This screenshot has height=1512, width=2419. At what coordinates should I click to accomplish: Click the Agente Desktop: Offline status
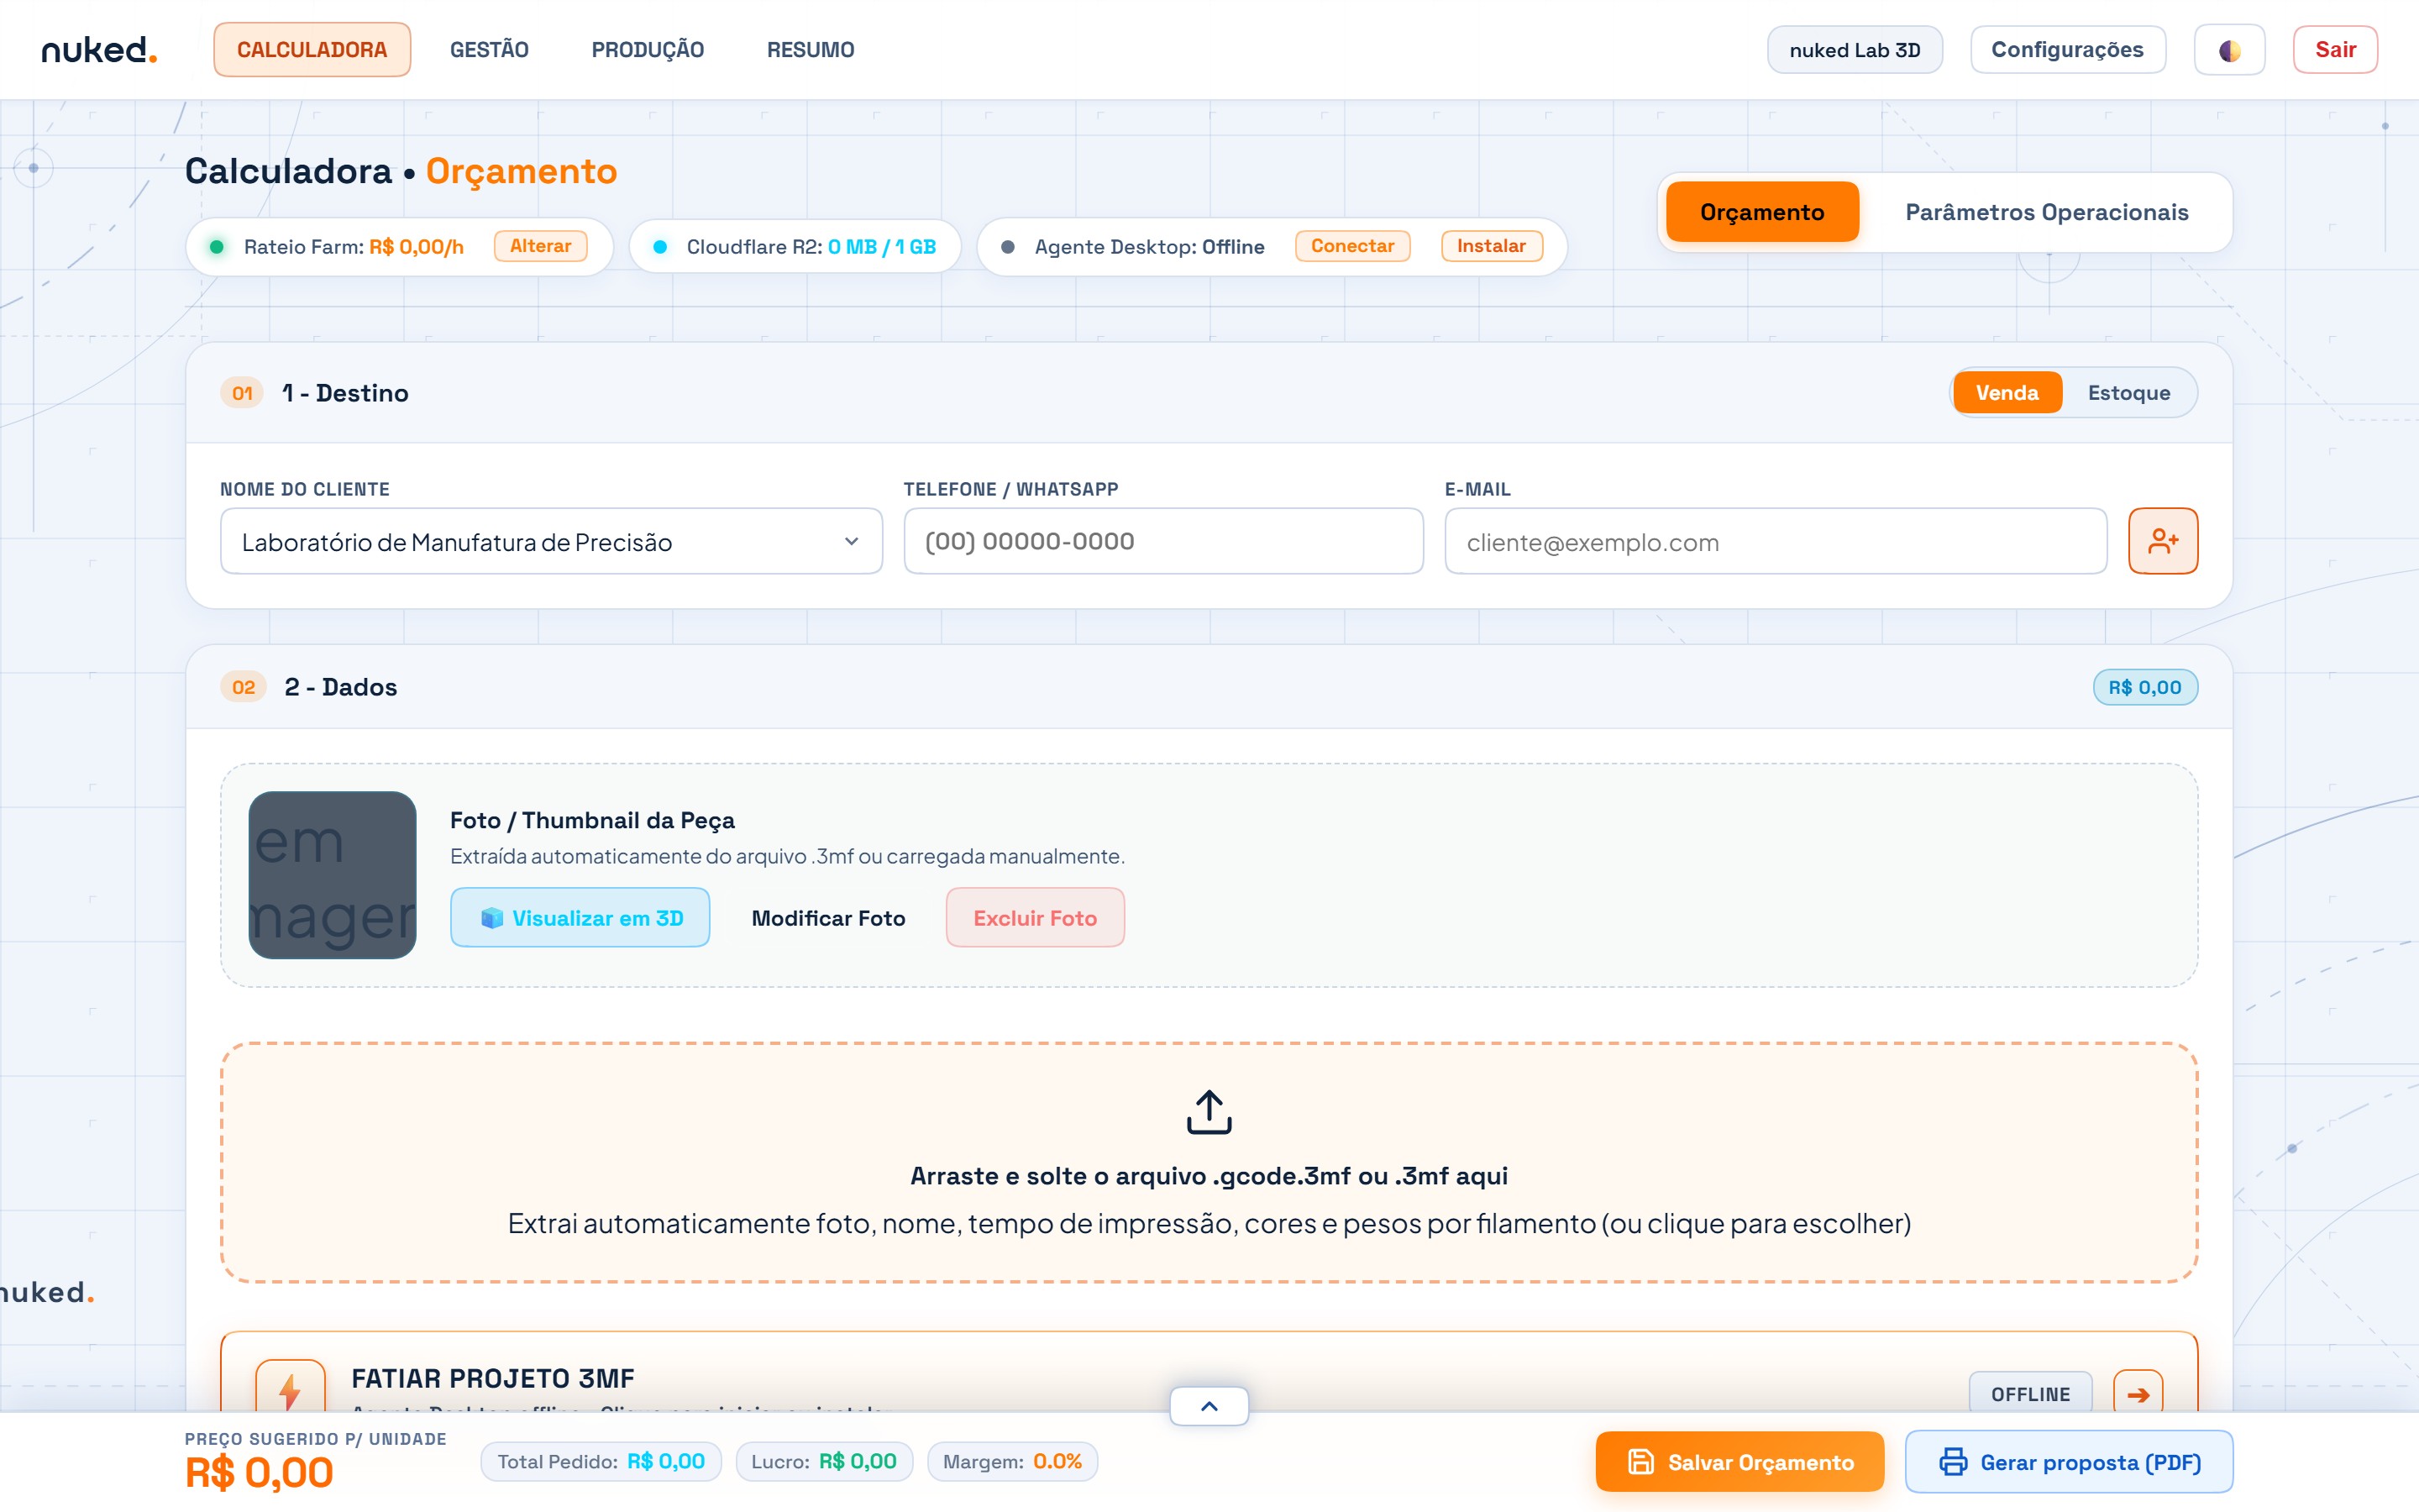coord(1148,247)
